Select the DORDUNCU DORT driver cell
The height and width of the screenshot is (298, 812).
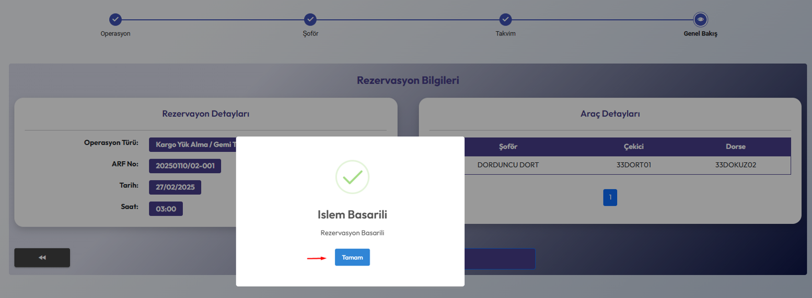508,165
